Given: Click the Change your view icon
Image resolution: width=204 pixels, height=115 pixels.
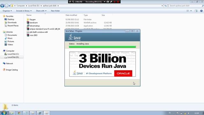Looking at the screenshot, I should pos(188,11).
